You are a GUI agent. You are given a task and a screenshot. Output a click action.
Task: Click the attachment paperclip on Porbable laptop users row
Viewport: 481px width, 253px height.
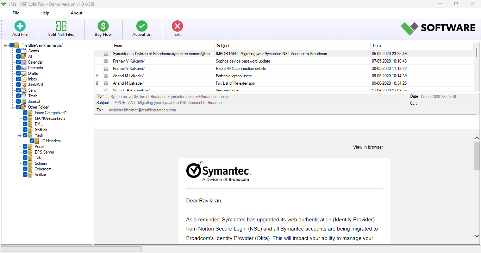coord(97,76)
